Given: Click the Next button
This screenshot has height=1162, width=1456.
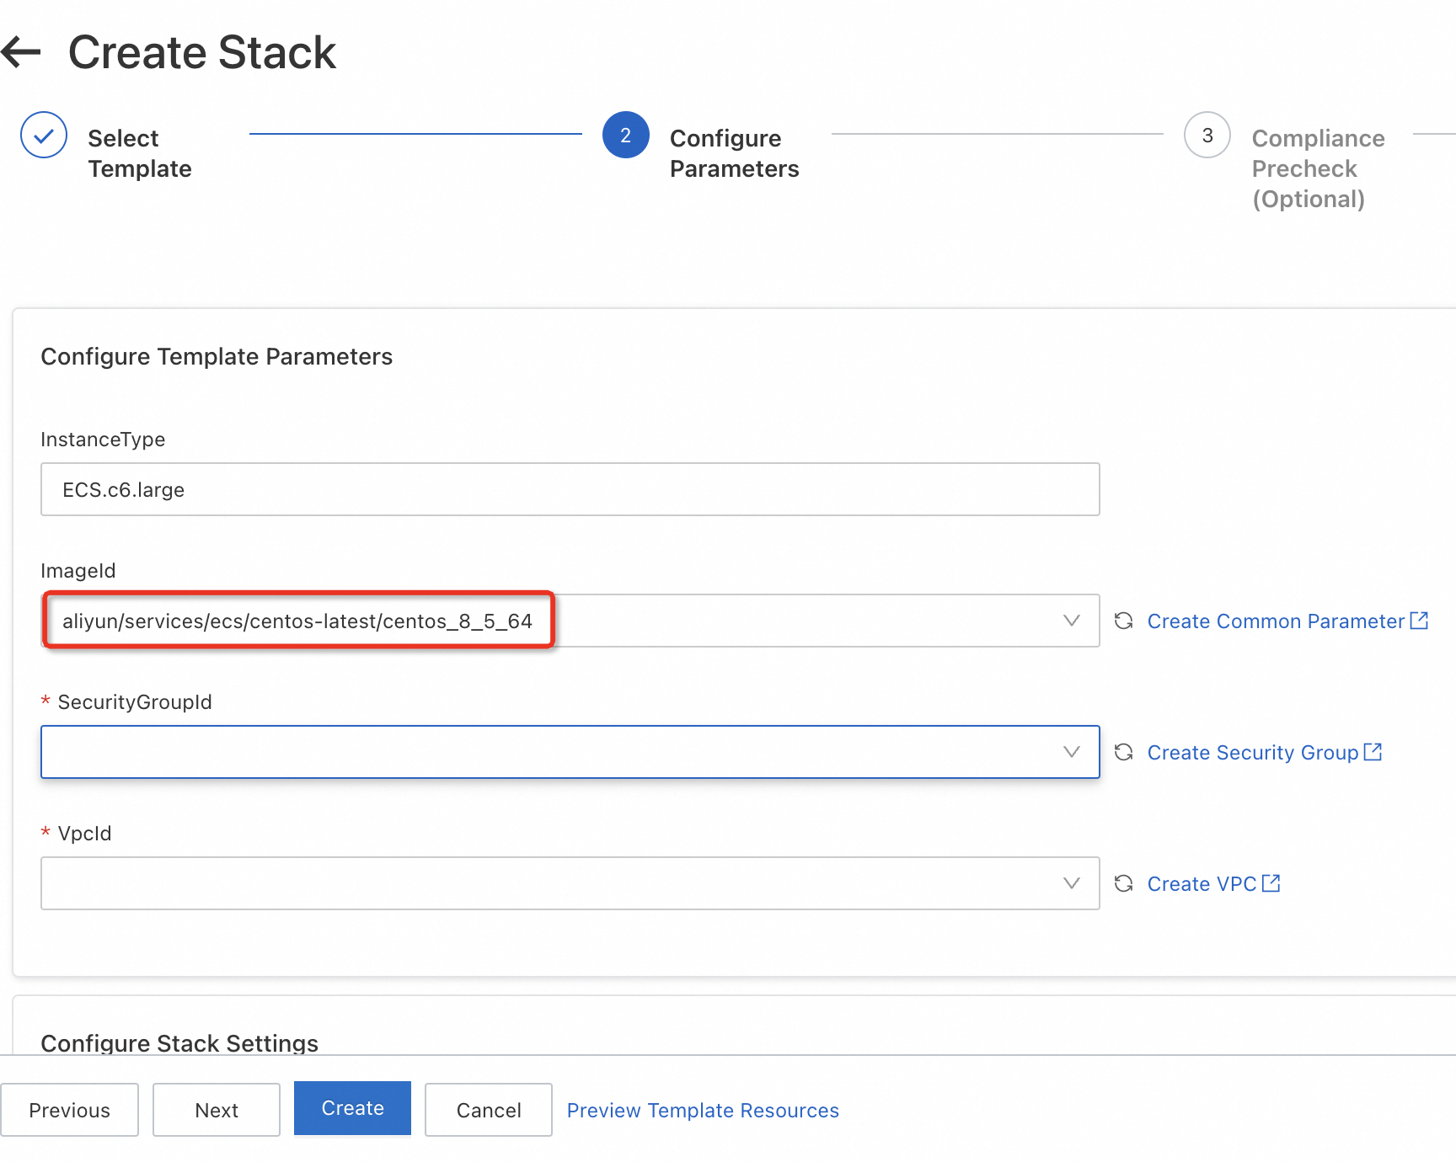Looking at the screenshot, I should pos(217,1110).
